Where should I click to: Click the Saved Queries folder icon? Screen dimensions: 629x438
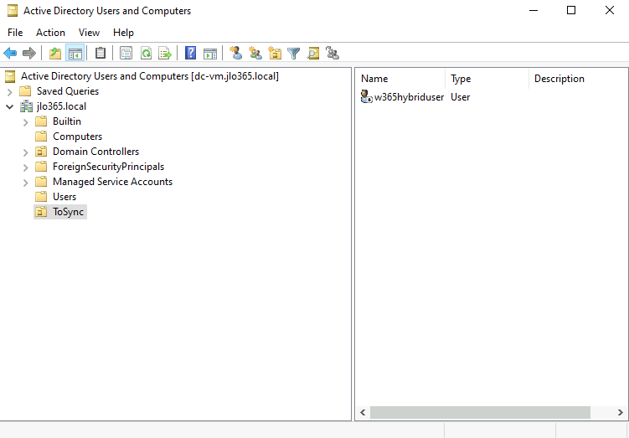(25, 91)
